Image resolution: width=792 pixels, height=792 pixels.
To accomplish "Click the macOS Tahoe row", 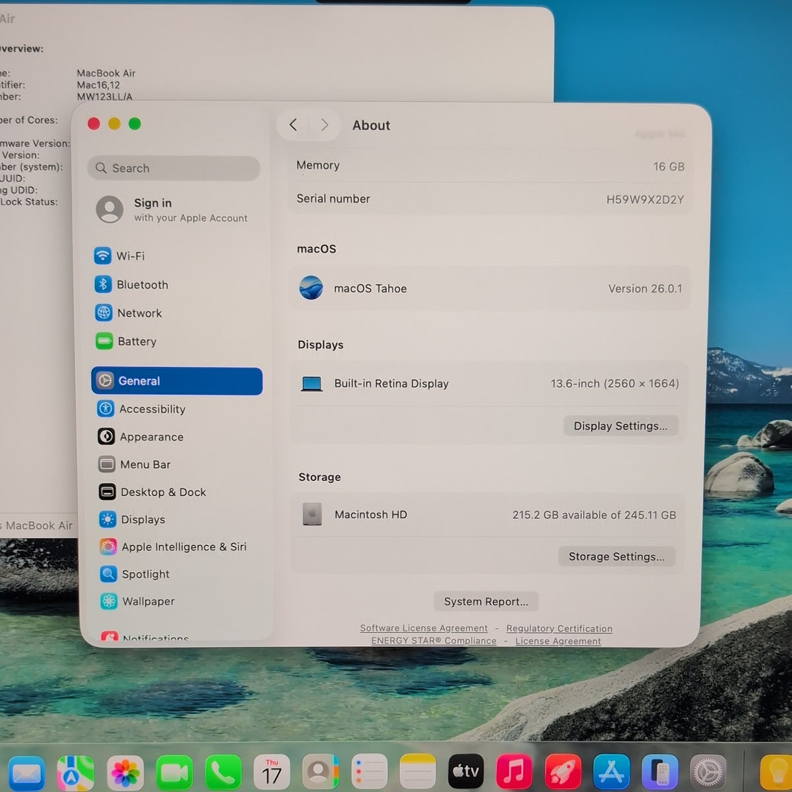I will pyautogui.click(x=490, y=288).
